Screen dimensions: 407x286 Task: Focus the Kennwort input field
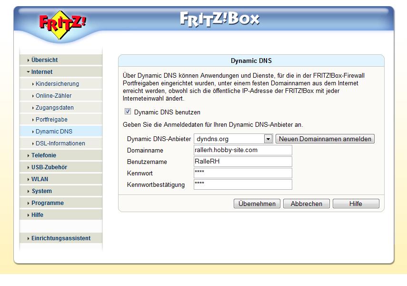[243, 173]
